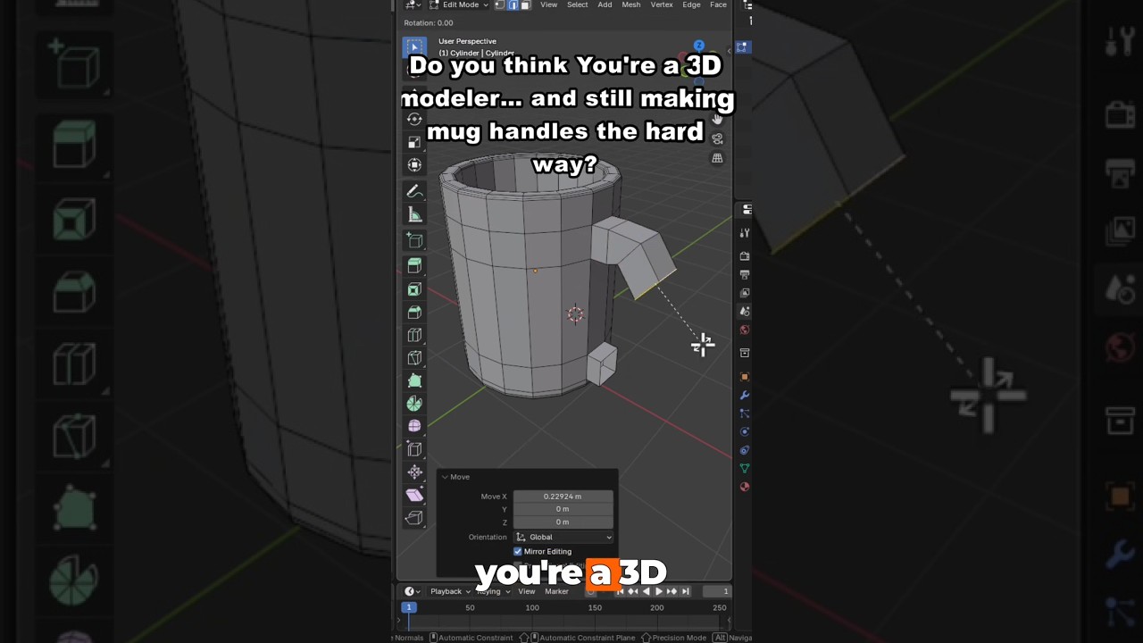This screenshot has height=643, width=1143.
Task: Select the Extrude Region tool
Action: (x=413, y=266)
